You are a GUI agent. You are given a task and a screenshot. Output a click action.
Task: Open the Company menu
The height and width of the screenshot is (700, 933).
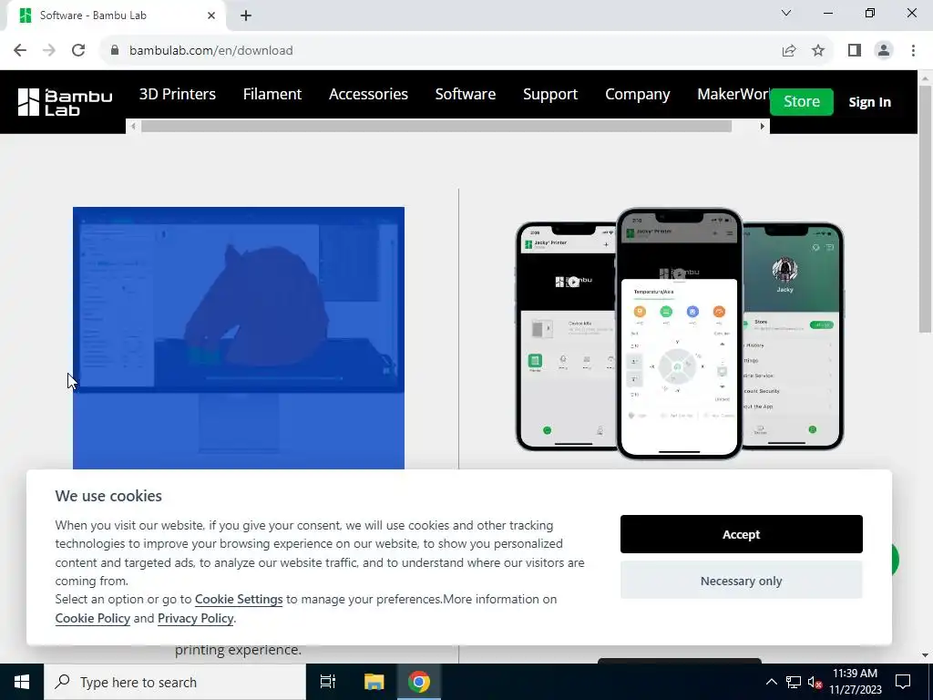637,94
